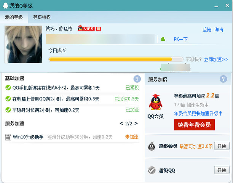The image size is (233, 183).
Task: Click the bar chart icon beside PK一下
Action: coord(163,39)
